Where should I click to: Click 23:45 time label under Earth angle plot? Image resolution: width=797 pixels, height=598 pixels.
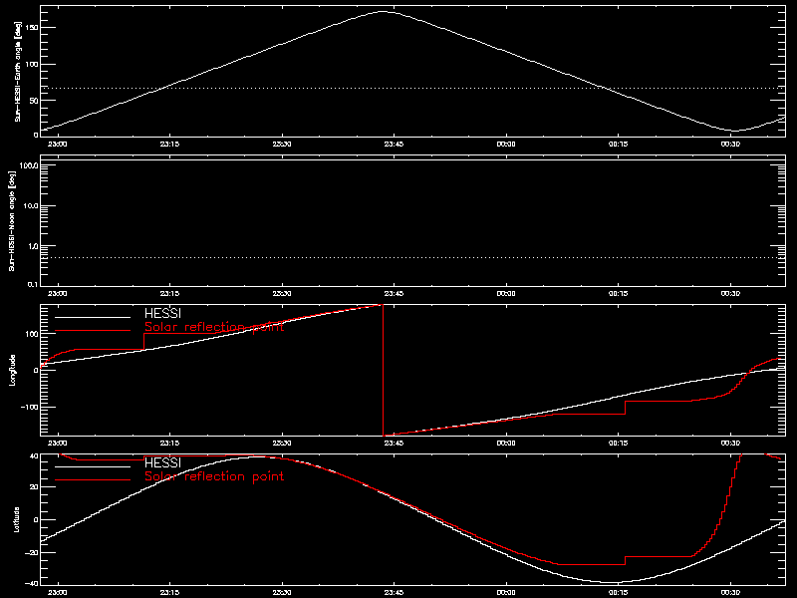click(394, 145)
